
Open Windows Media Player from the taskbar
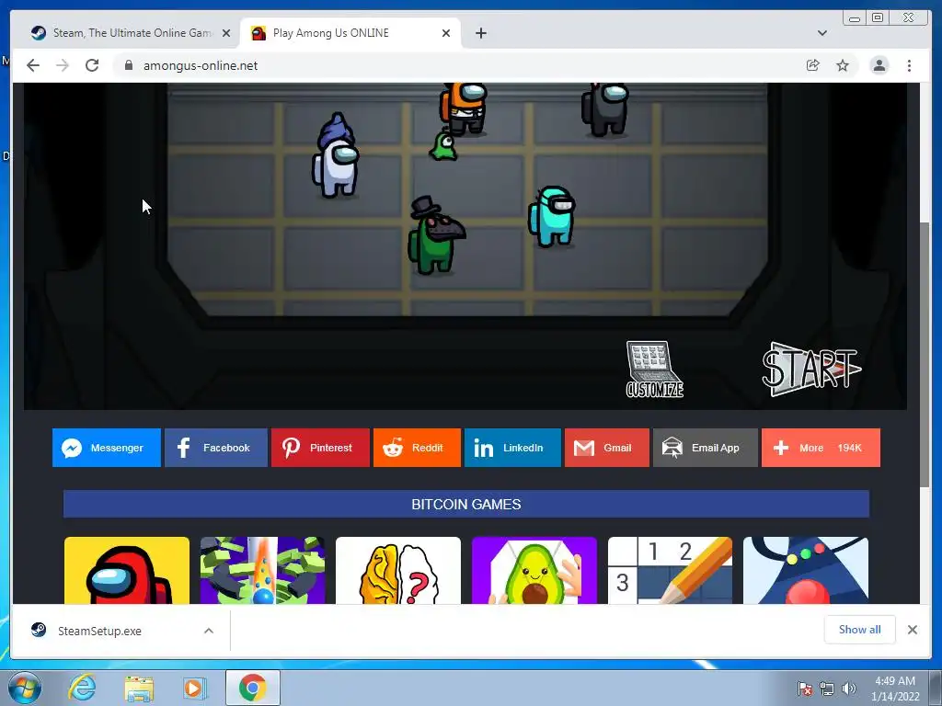point(195,688)
